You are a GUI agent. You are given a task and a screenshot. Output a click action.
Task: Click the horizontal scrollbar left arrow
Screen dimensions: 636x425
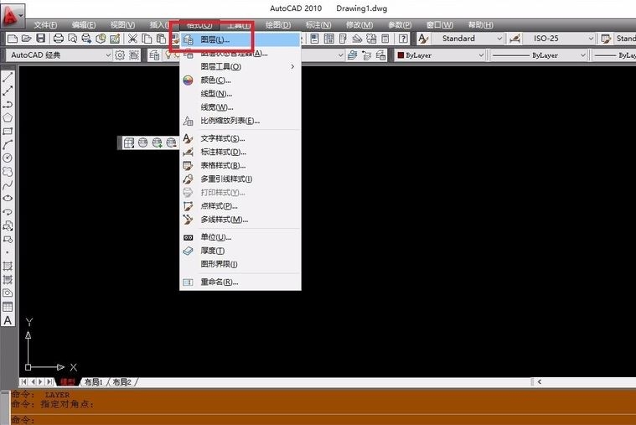pyautogui.click(x=540, y=381)
